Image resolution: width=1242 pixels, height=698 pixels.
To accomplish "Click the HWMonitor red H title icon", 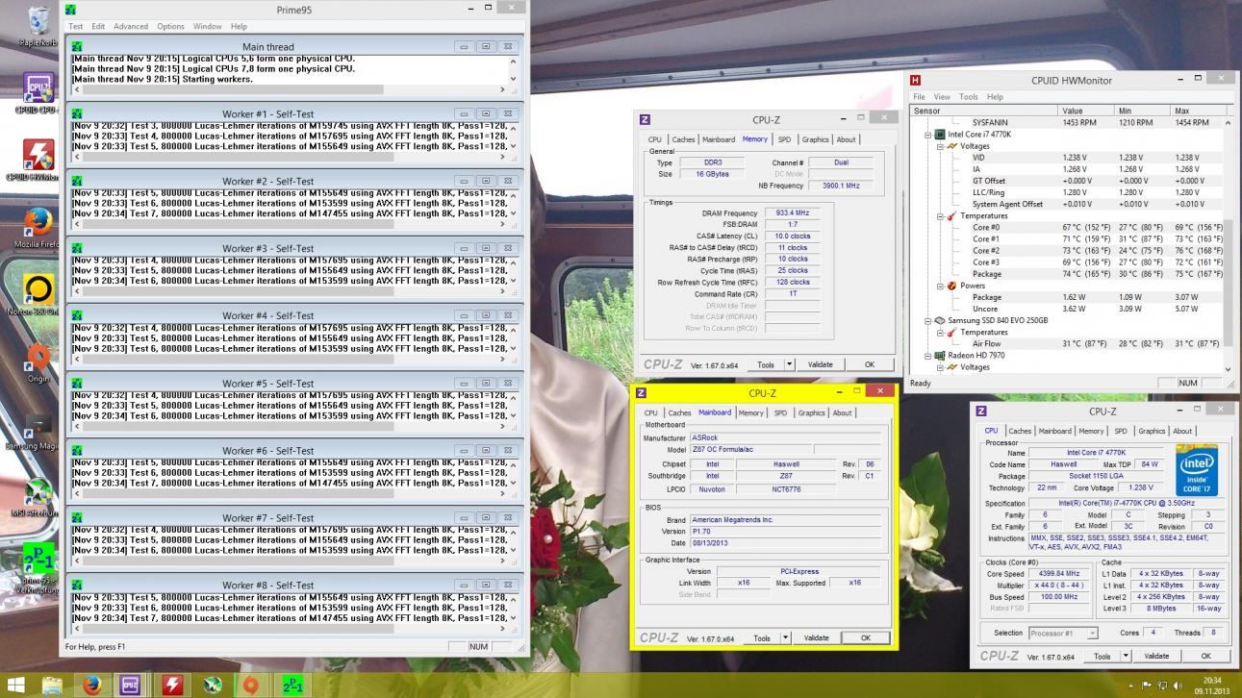I will pyautogui.click(x=915, y=81).
